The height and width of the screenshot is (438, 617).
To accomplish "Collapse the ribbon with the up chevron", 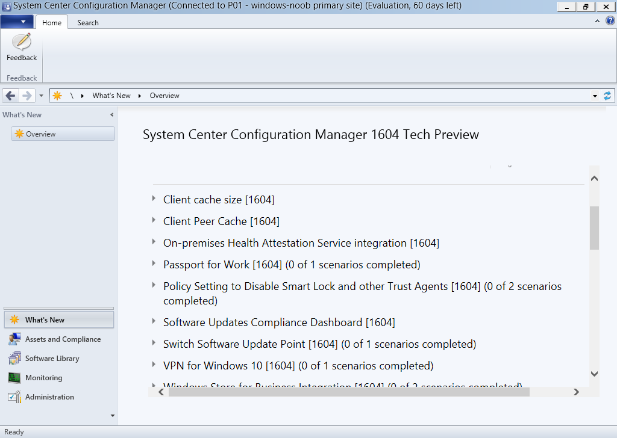I will (x=597, y=21).
